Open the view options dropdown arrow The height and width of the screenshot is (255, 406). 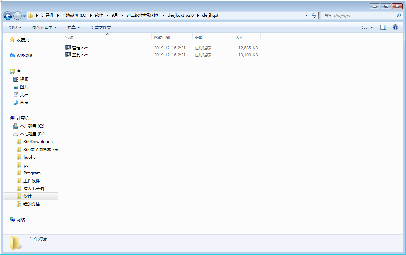tap(372, 27)
